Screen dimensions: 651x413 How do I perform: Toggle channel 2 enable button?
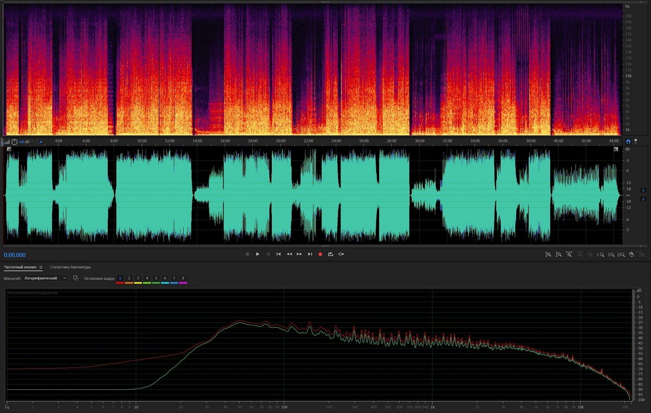pos(643,199)
